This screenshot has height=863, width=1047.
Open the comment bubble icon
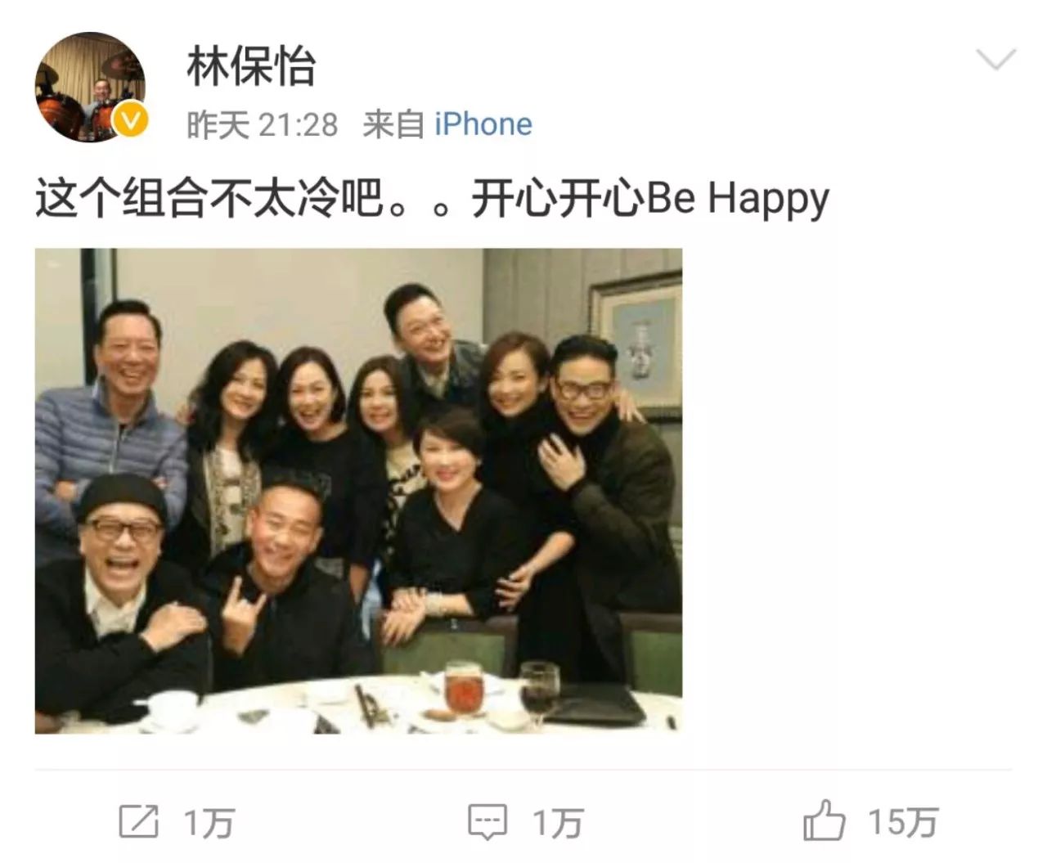(x=488, y=822)
